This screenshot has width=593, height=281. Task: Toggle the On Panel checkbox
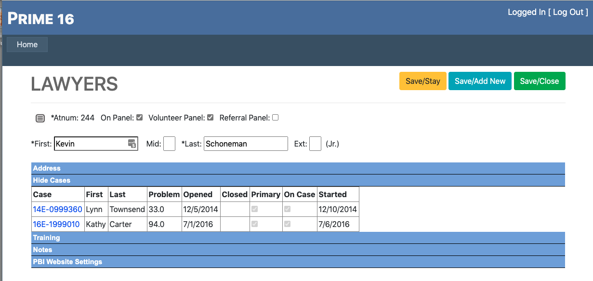click(x=140, y=117)
